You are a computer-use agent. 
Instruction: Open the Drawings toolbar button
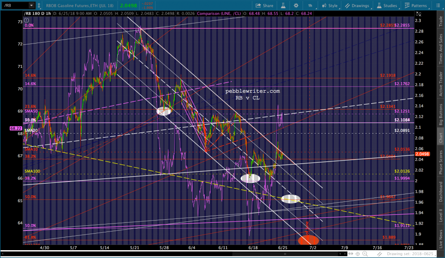pos(357,5)
